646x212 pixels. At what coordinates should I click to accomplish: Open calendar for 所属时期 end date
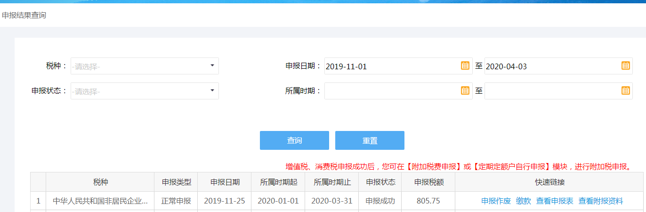click(x=625, y=90)
